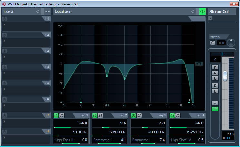Open eq 4 filter type High Shelf IV
240x147 pixels.
point(181,140)
